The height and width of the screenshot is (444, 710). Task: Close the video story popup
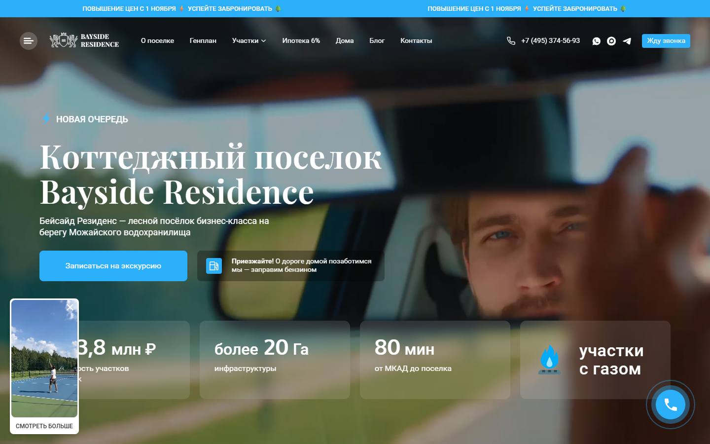(70, 307)
